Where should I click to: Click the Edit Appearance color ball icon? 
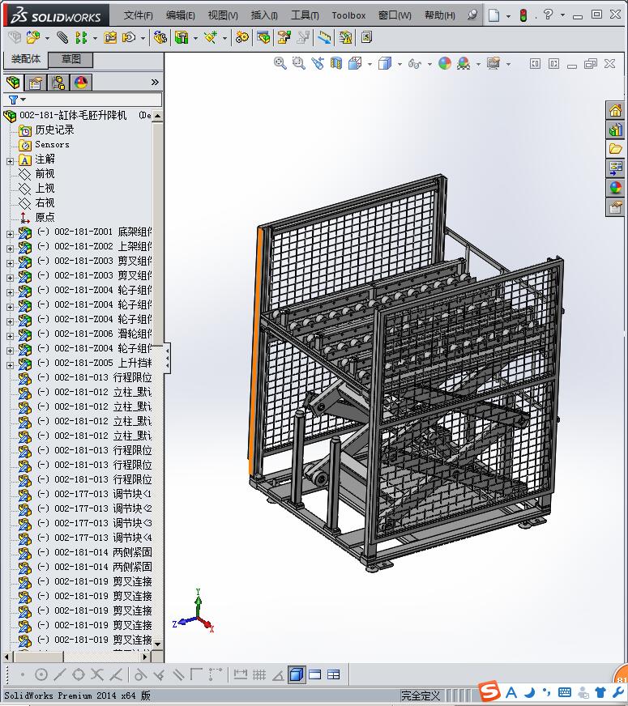(445, 63)
